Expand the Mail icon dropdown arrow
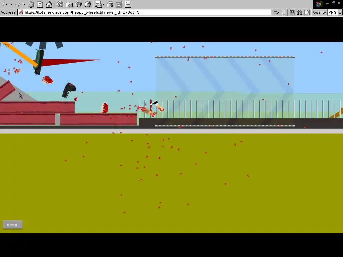Image resolution: width=343 pixels, height=257 pixels. (x=103, y=4)
